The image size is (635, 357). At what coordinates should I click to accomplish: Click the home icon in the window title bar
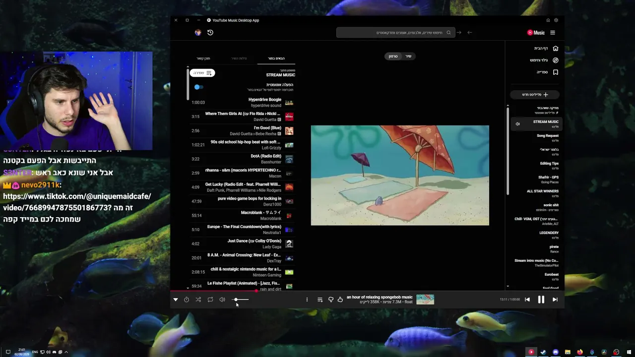pos(548,20)
